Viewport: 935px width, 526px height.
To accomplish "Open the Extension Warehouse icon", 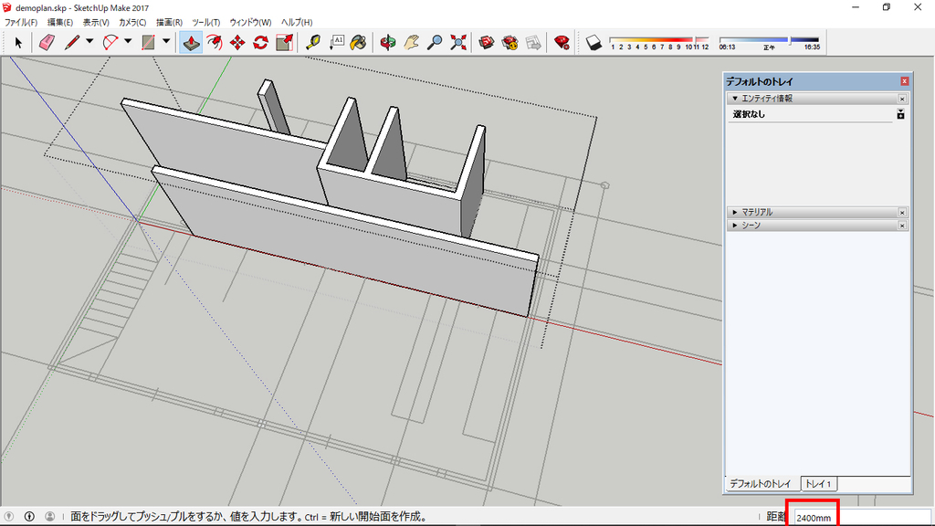I will coord(510,42).
